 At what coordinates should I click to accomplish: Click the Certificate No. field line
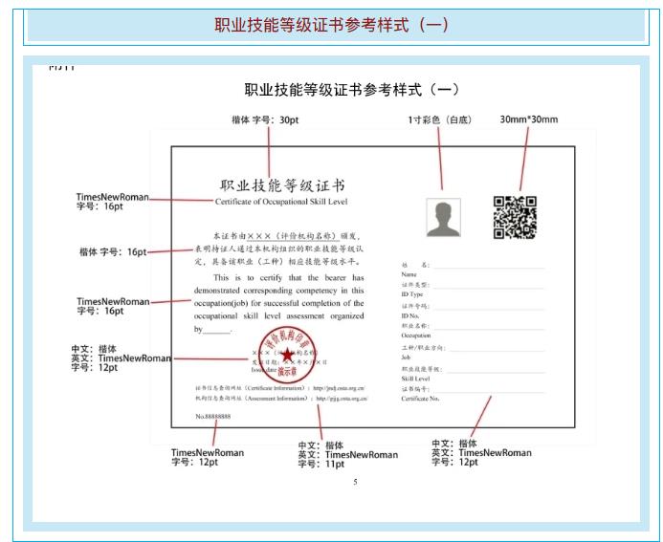[x=488, y=393]
